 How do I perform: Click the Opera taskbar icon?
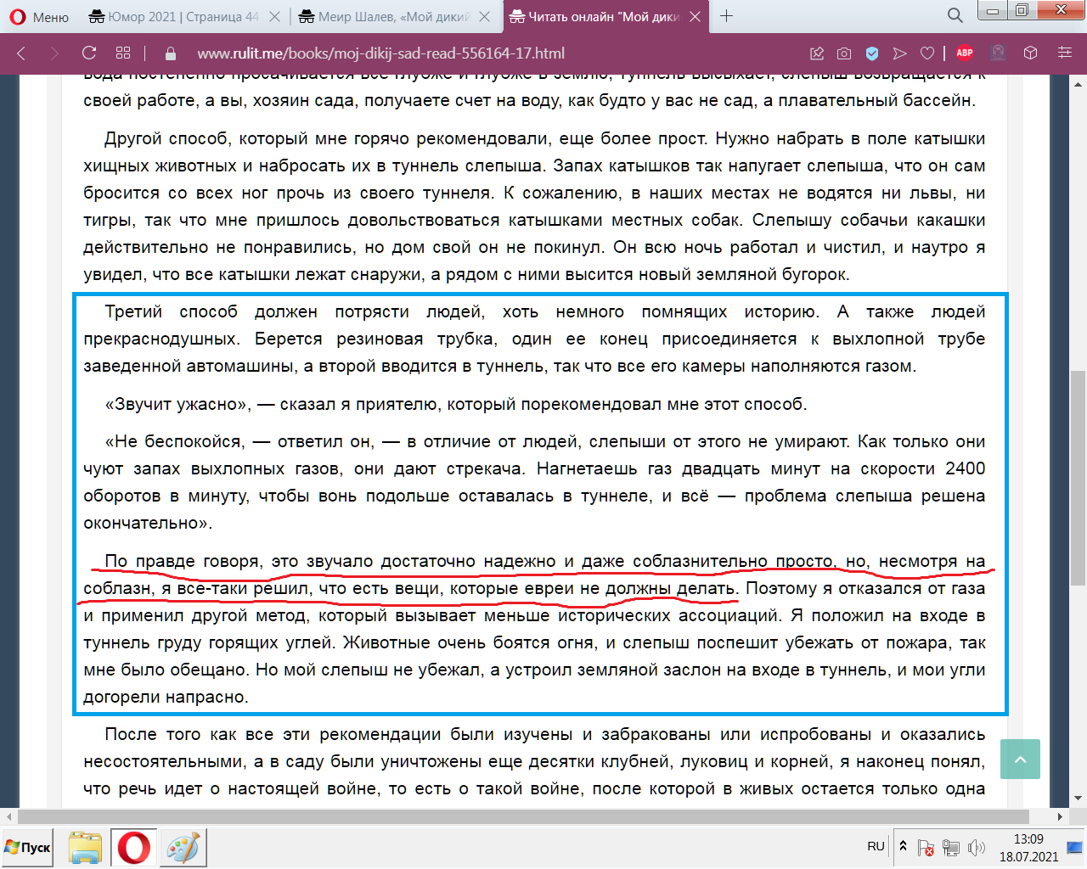click(133, 847)
